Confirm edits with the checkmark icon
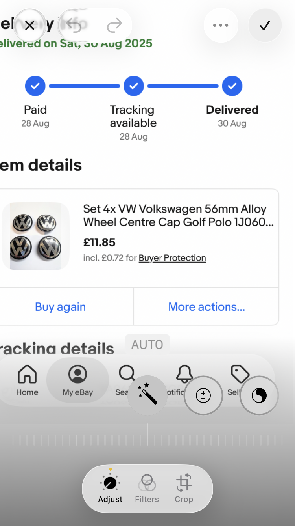The width and height of the screenshot is (295, 526). coord(265,26)
